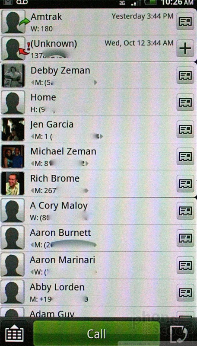Select the Home contact entry

pos(98,103)
